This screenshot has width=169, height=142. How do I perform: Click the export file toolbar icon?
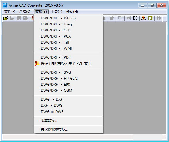[x=26, y=18]
